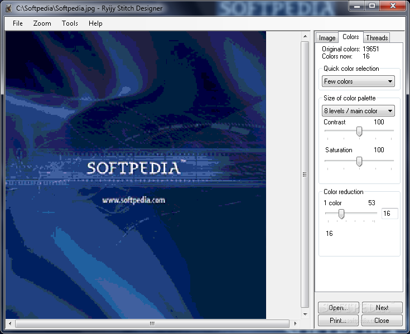The image size is (410, 334).
Task: Switch to the Image tab
Action: point(327,38)
